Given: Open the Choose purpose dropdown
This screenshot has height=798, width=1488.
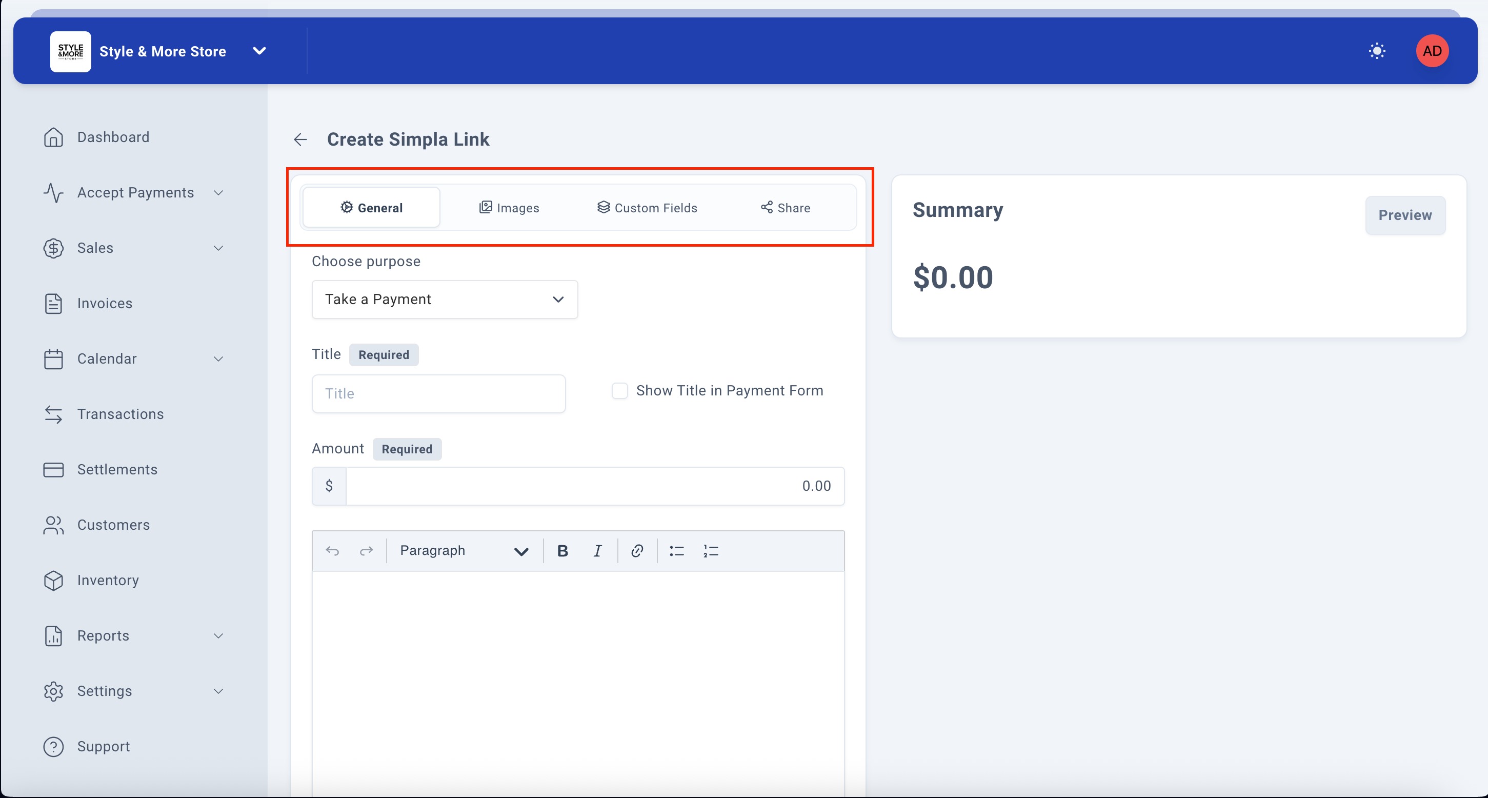Looking at the screenshot, I should click(x=444, y=300).
